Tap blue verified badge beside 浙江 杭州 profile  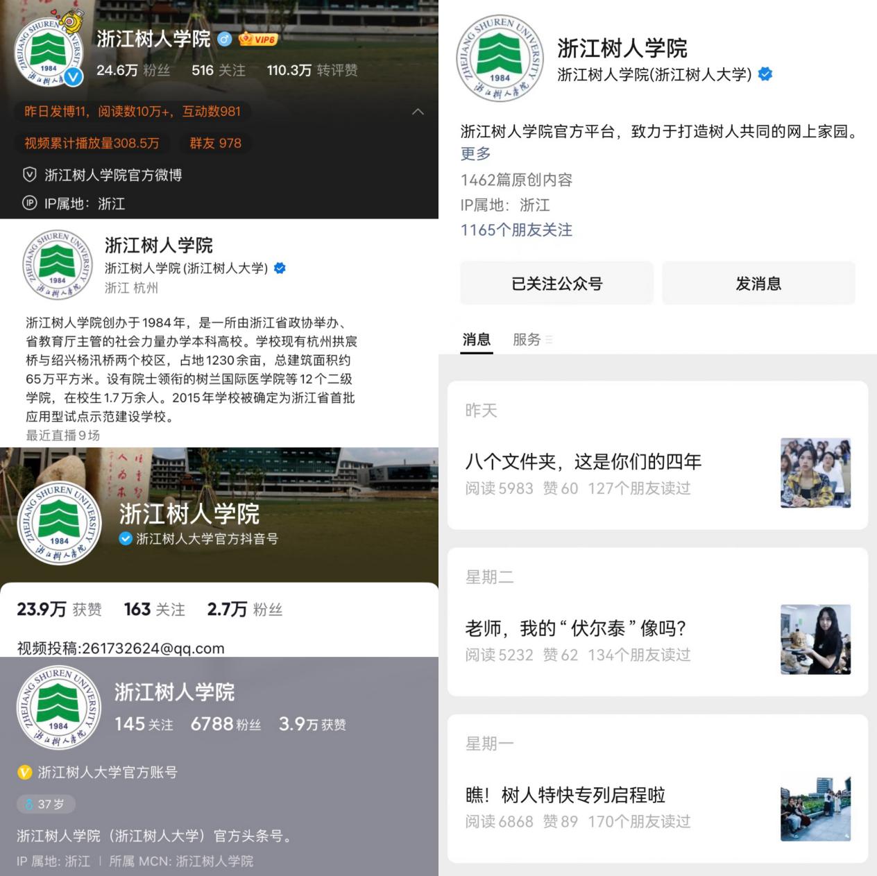coord(280,268)
